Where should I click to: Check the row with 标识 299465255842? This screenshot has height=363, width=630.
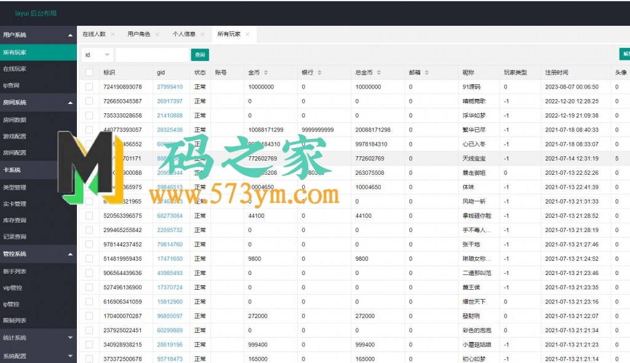(x=89, y=230)
